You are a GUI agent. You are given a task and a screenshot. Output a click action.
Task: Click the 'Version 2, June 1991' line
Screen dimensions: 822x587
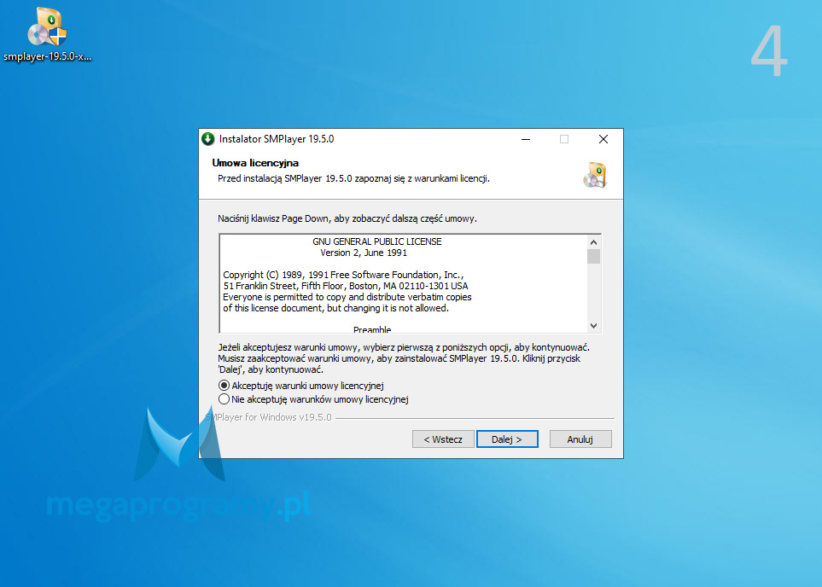pos(364,253)
